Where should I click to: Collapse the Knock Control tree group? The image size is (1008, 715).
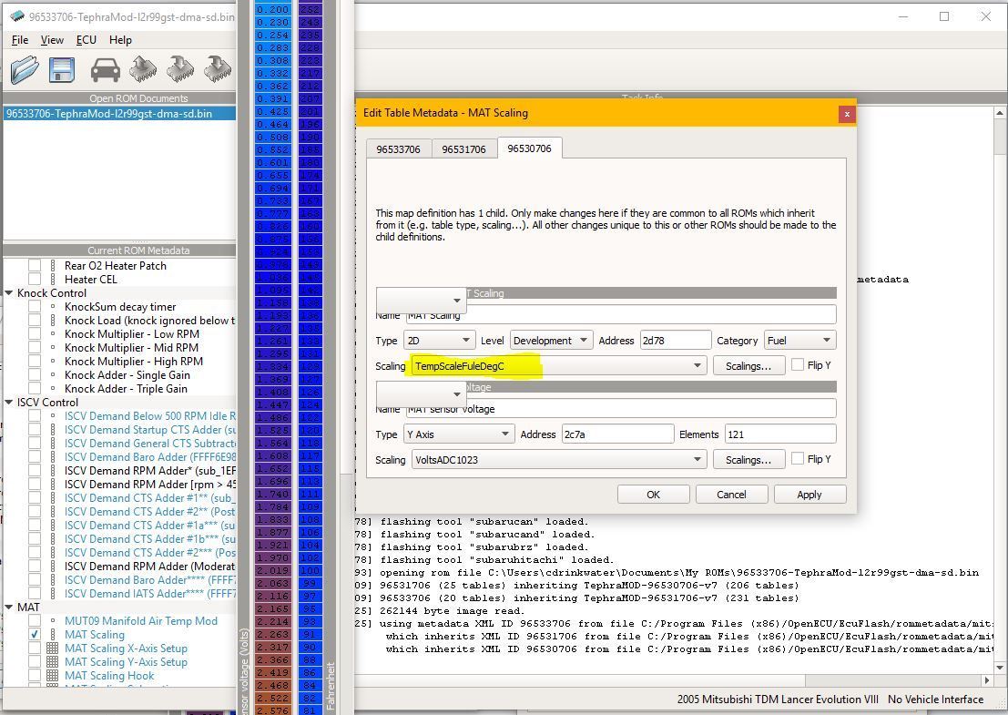click(9, 293)
